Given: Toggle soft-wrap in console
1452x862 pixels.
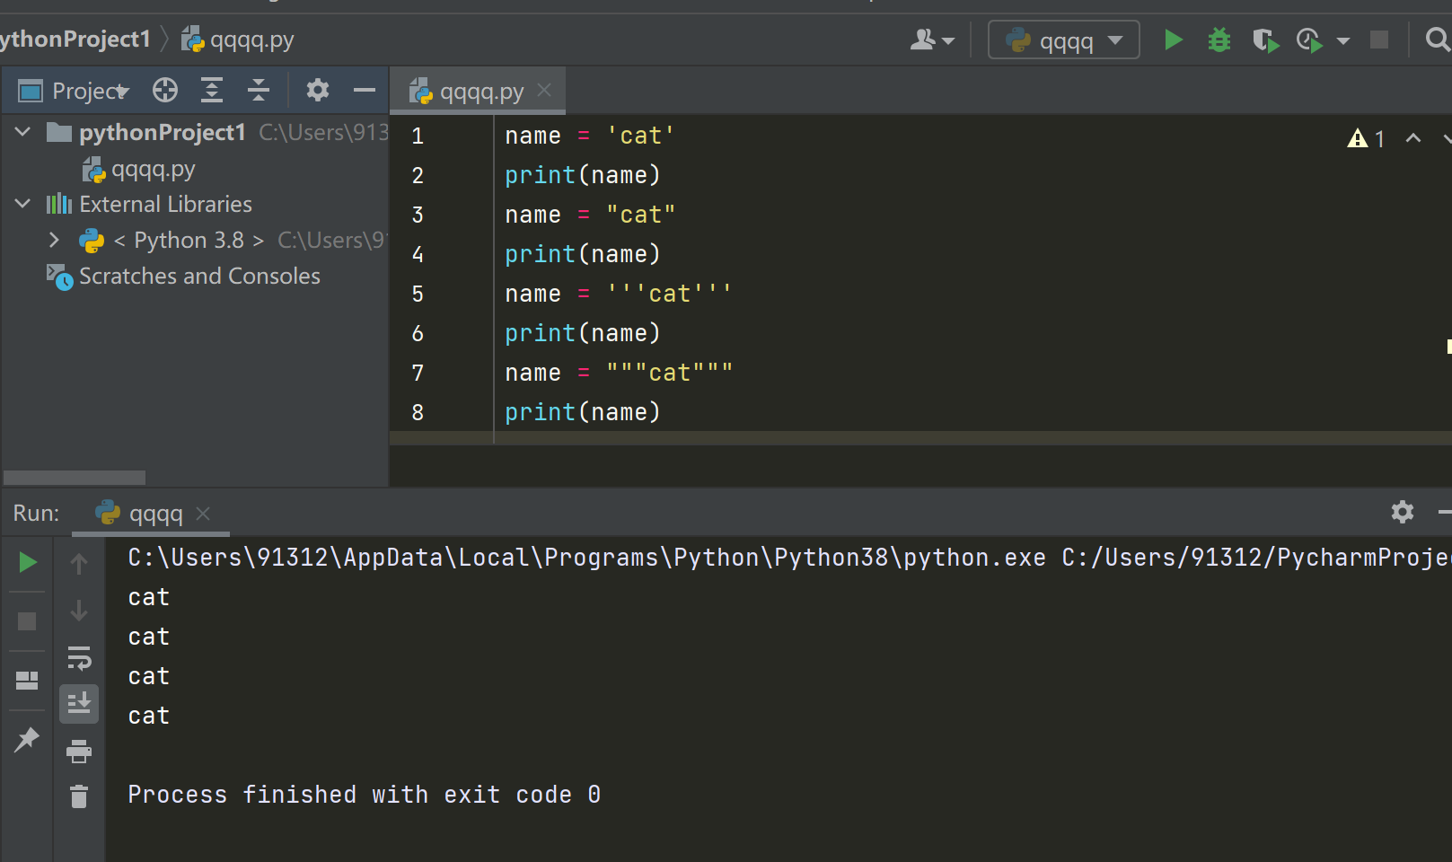Looking at the screenshot, I should 79,657.
